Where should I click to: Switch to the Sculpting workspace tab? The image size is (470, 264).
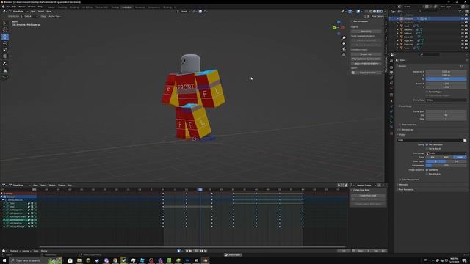pyautogui.click(x=74, y=7)
